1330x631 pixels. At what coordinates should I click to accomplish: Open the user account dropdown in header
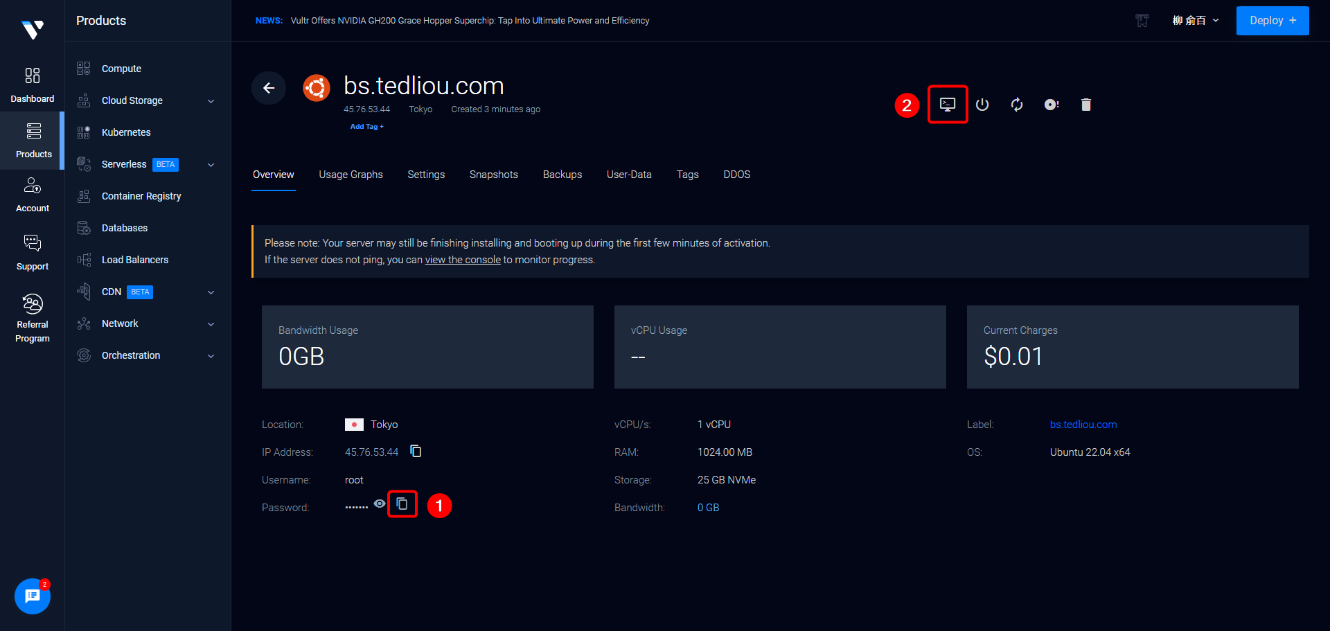(x=1195, y=21)
